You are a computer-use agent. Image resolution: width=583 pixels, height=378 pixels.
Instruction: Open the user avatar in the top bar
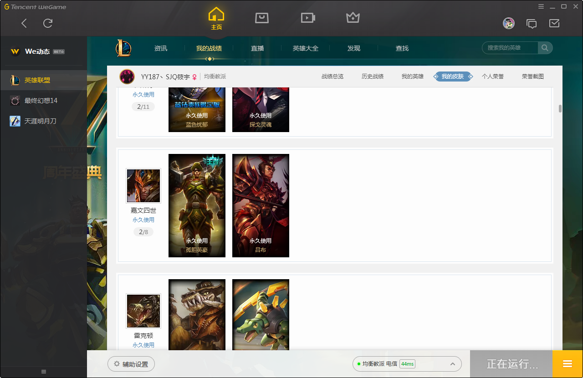(x=509, y=23)
